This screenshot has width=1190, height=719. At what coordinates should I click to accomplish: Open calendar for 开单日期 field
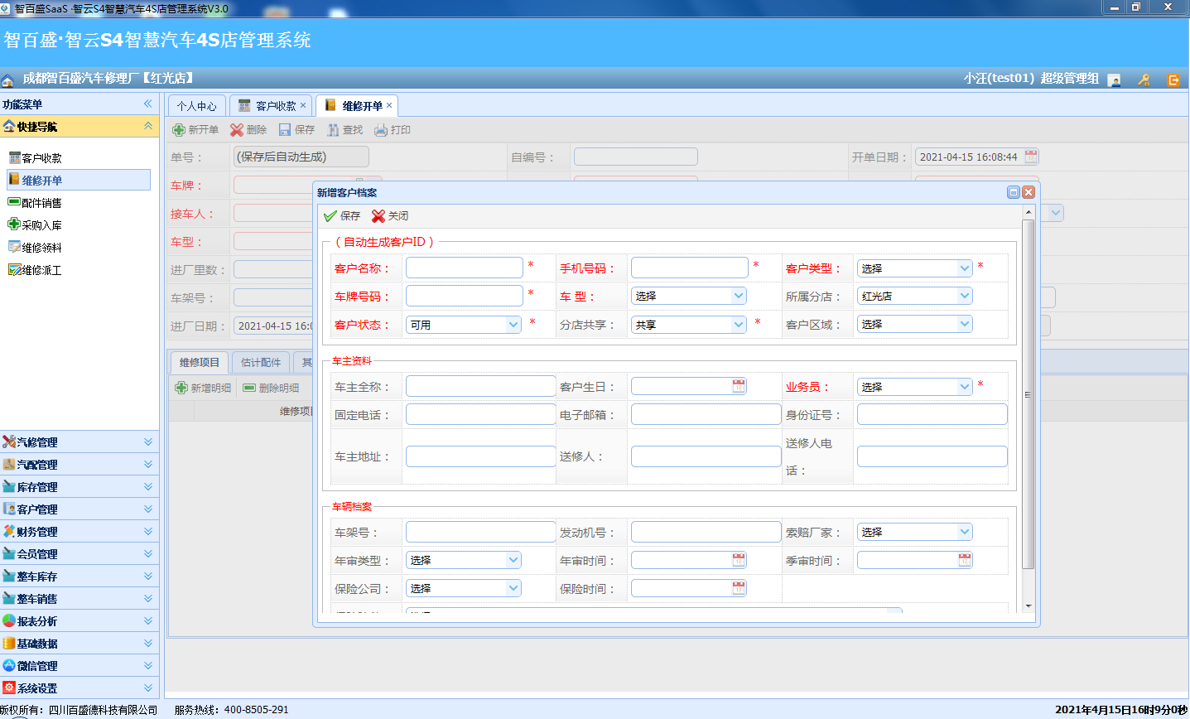(1031, 157)
